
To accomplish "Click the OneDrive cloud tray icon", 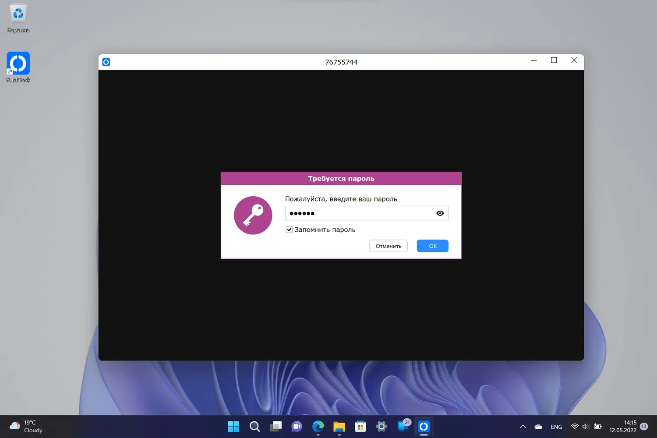I will (538, 427).
